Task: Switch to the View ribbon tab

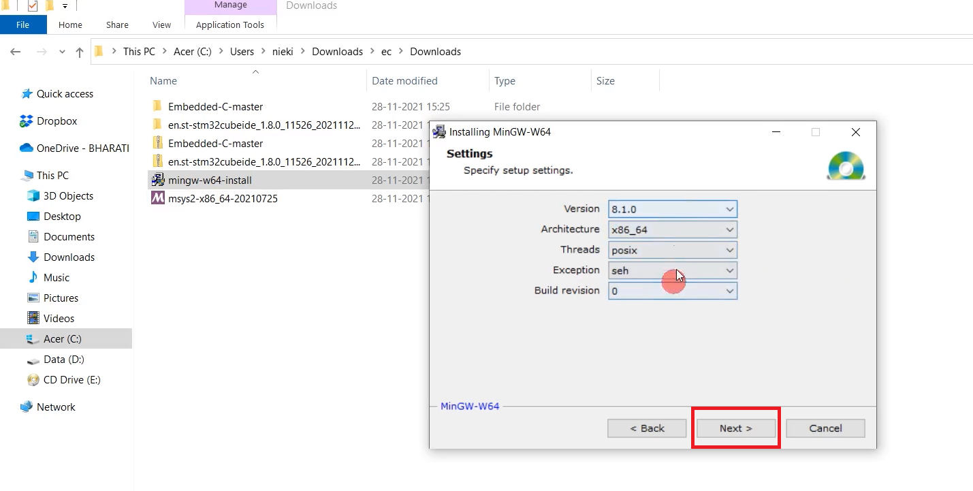Action: [161, 25]
